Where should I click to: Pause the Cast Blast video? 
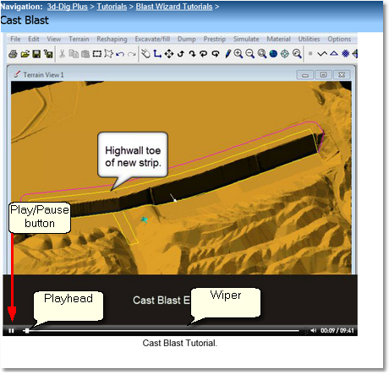11,331
